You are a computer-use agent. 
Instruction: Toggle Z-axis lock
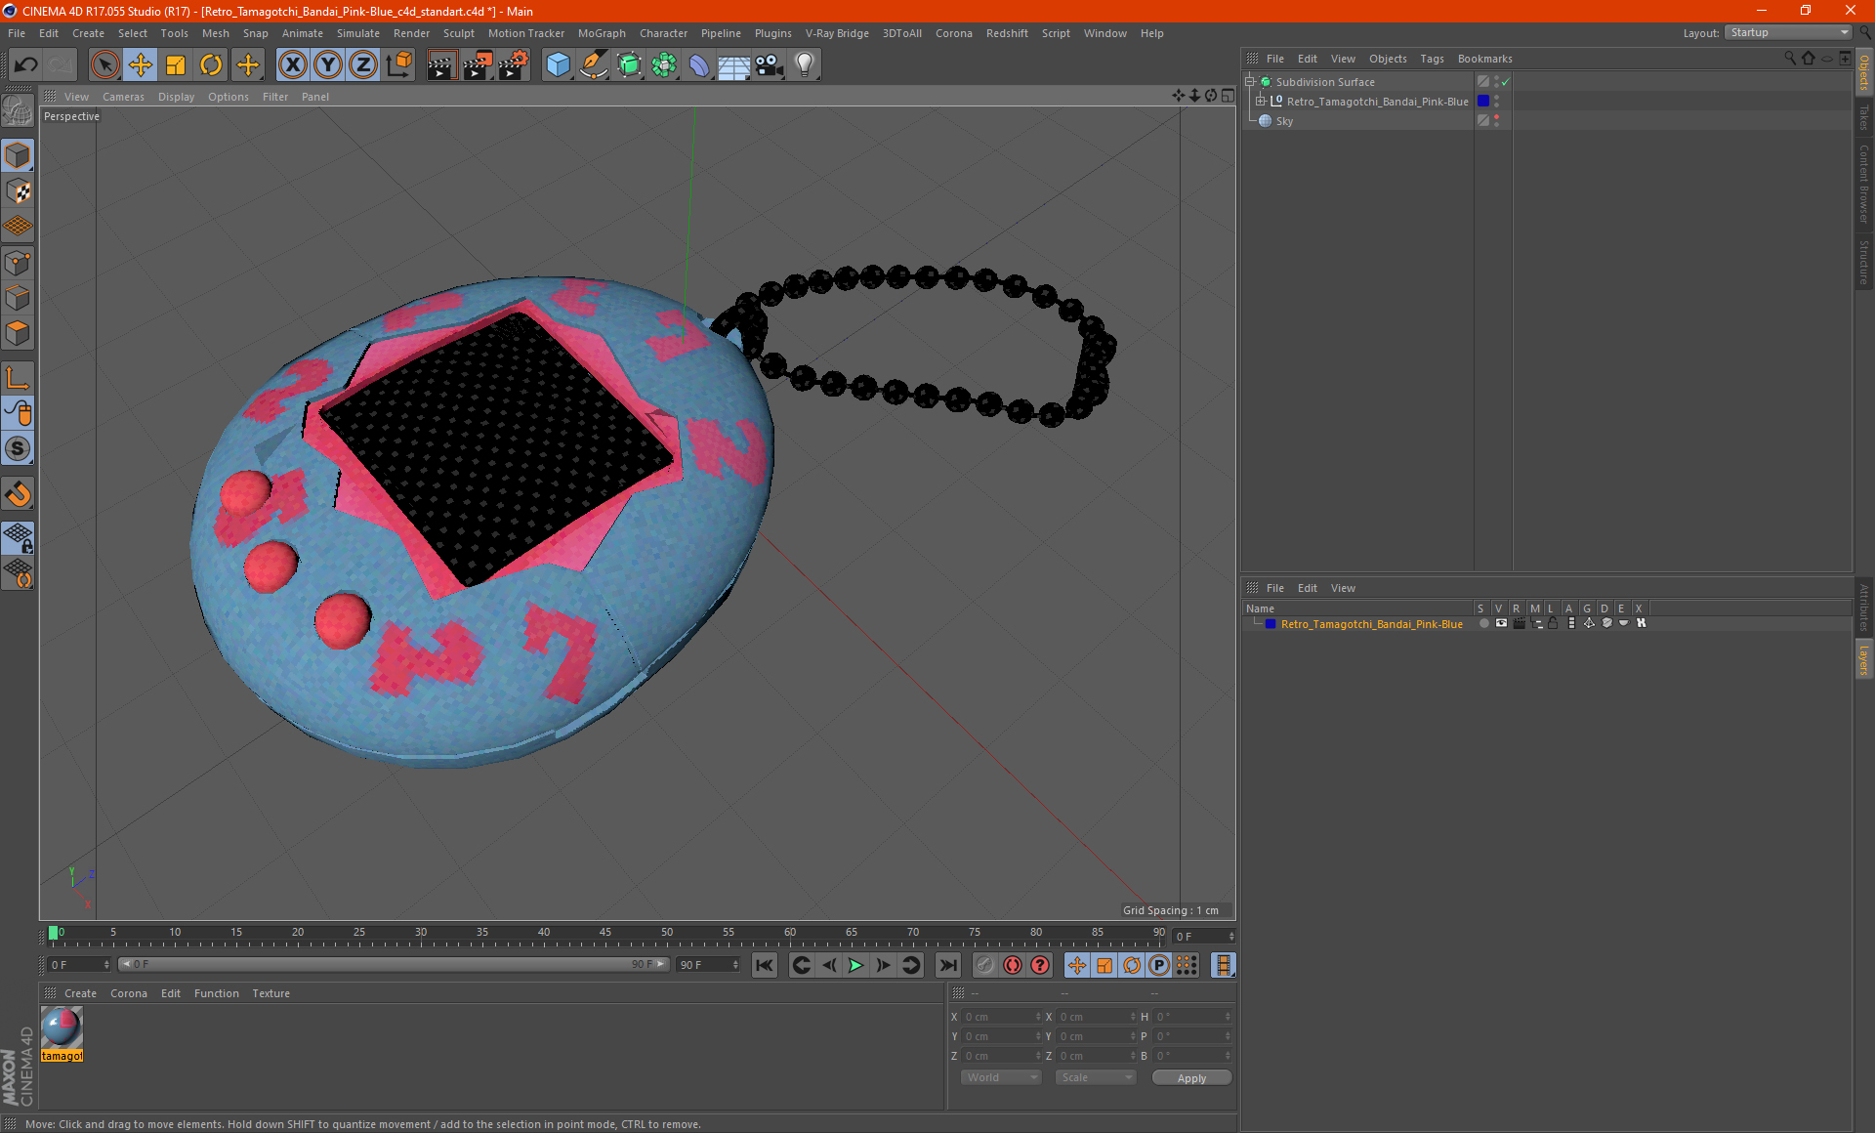pyautogui.click(x=363, y=64)
